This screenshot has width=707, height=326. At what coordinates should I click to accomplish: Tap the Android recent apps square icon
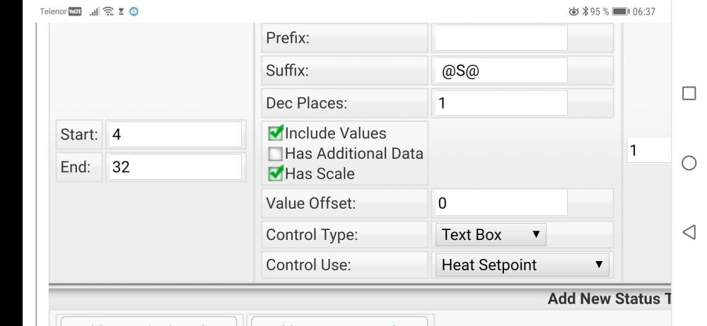[x=690, y=95]
